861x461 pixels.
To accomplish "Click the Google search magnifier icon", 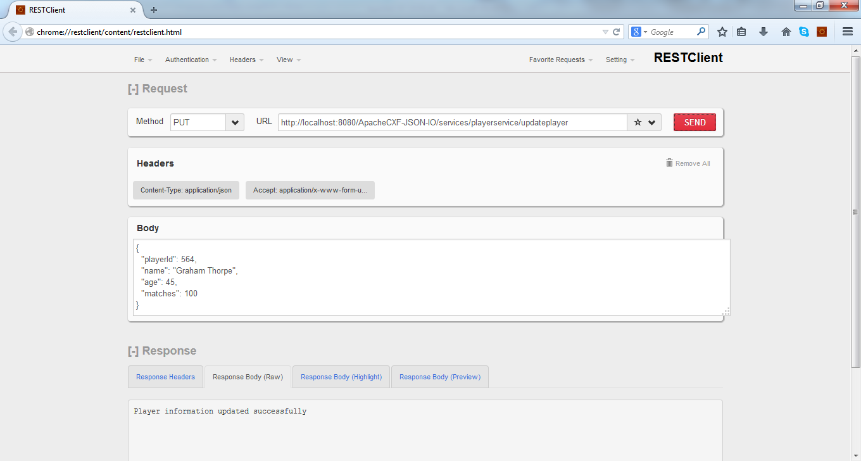I will [x=701, y=31].
